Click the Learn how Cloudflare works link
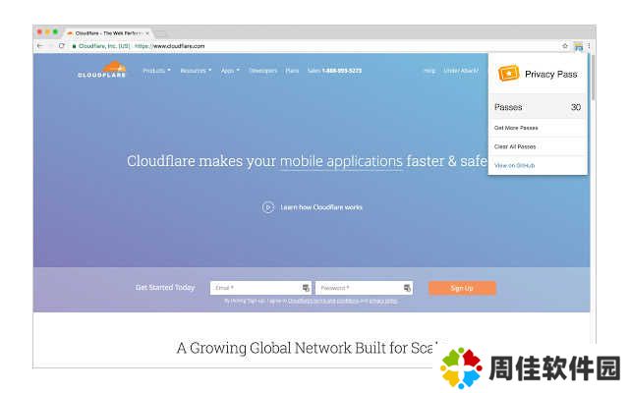This screenshot has height=393, width=629. (321, 207)
